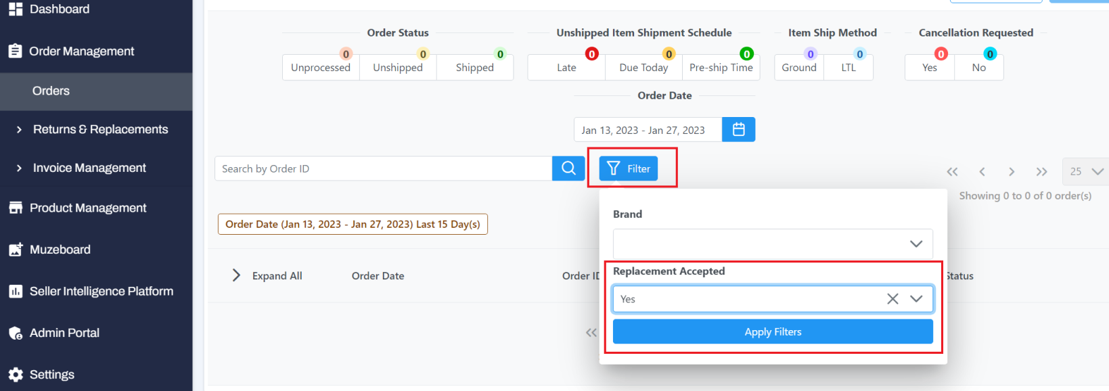Filter by Unshipped order status
This screenshot has height=391, width=1109.
pos(398,68)
